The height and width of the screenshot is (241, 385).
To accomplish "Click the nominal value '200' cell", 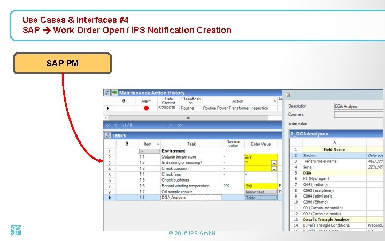I will (x=233, y=186).
